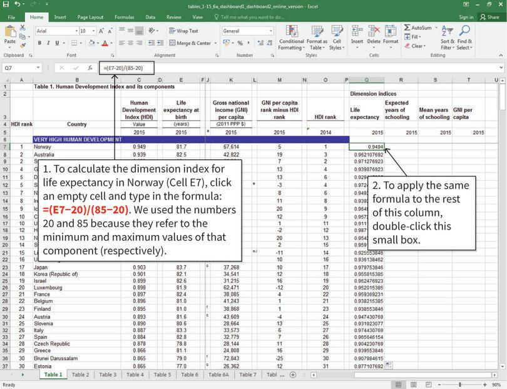Switch to Page Layout view icon
Viewport: 507px width, 389px height.
point(414,385)
